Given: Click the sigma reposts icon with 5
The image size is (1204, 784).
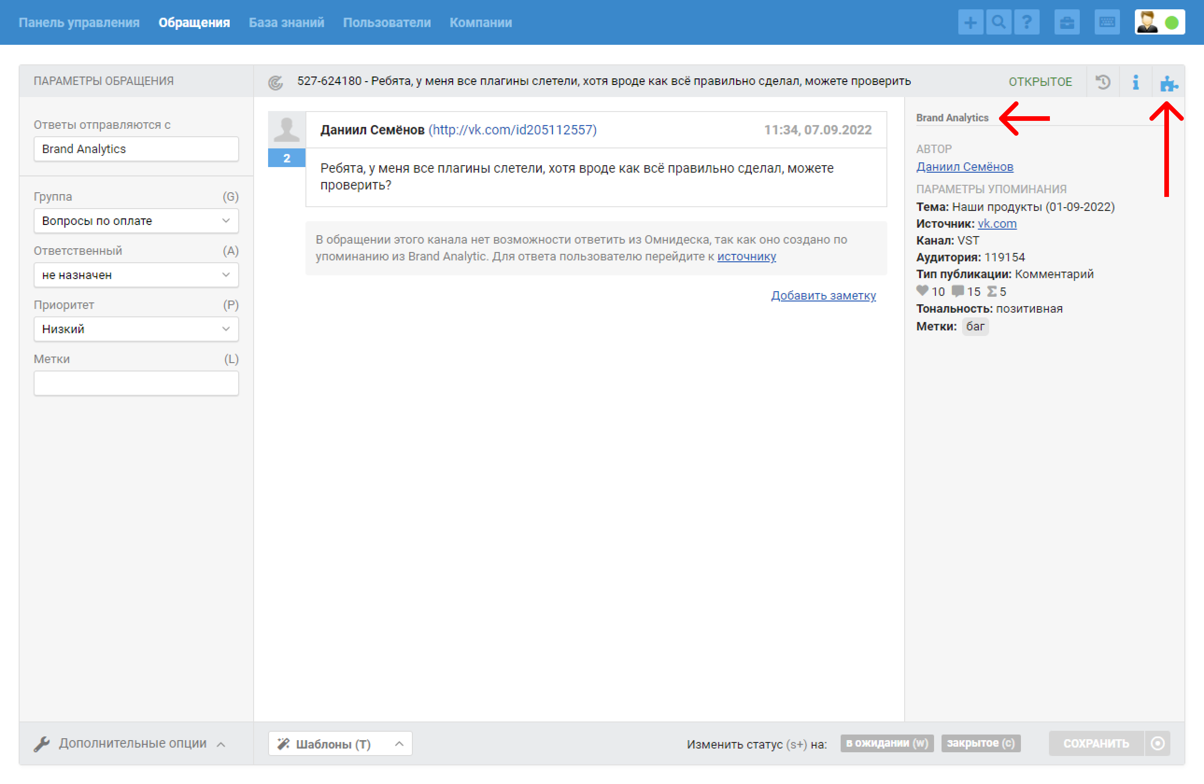Looking at the screenshot, I should pos(992,291).
